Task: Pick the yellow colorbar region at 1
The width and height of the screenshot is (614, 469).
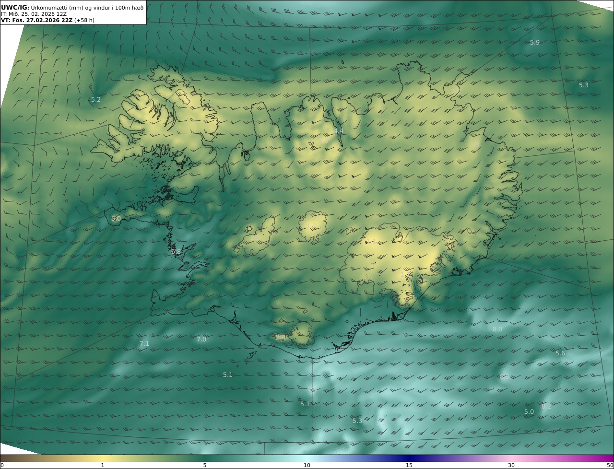Action: pyautogui.click(x=103, y=458)
